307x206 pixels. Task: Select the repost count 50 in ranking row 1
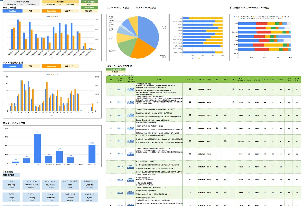click(x=190, y=89)
